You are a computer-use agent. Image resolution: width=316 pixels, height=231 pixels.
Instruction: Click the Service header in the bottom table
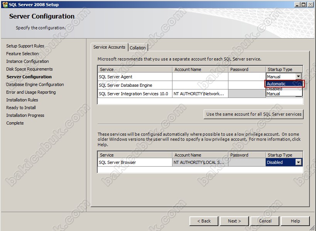pyautogui.click(x=135, y=155)
